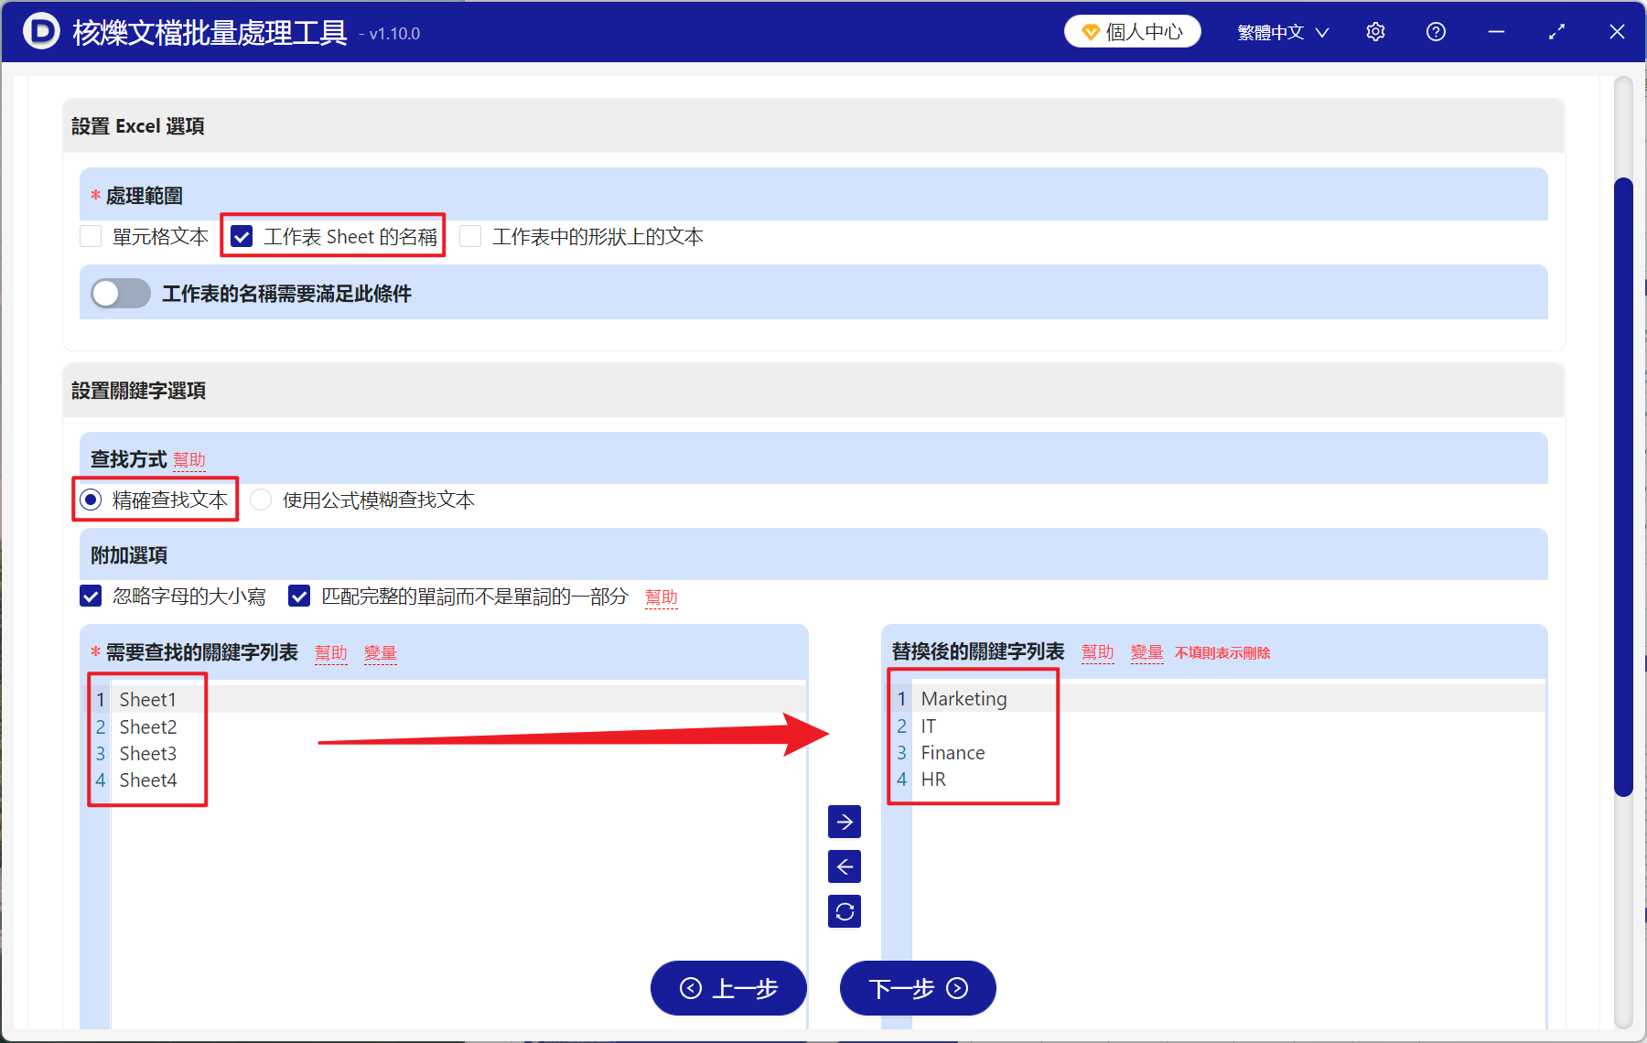Uncheck 工作表 Sheet 的名稱 option
Screen dimensions: 1647x1043
pos(241,236)
